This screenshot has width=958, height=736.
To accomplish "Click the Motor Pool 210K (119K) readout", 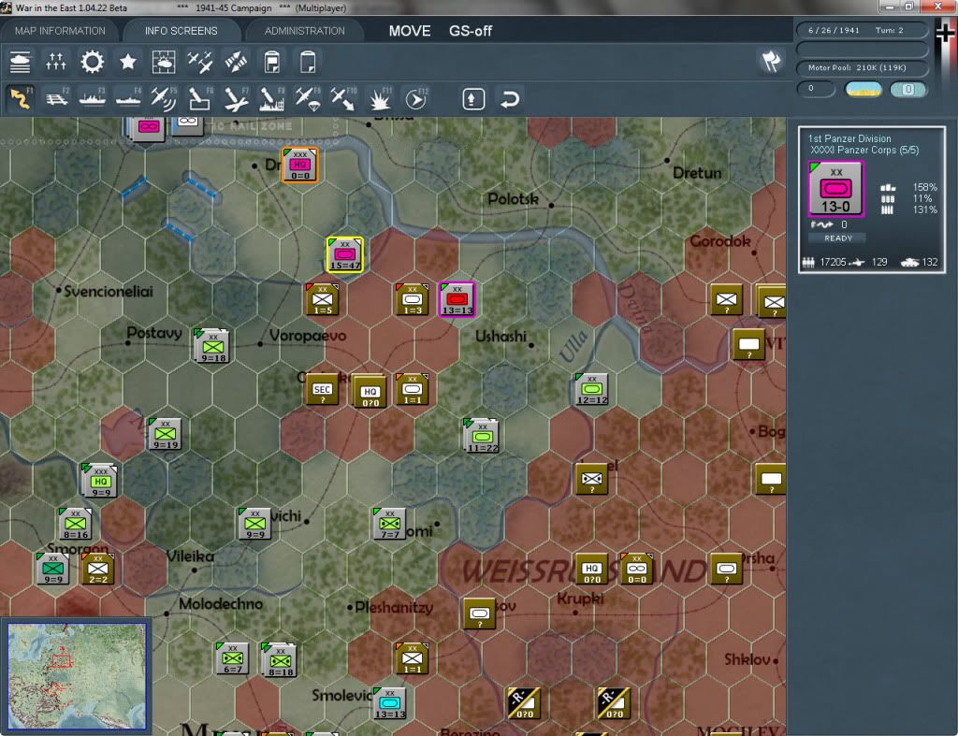I will (862, 67).
